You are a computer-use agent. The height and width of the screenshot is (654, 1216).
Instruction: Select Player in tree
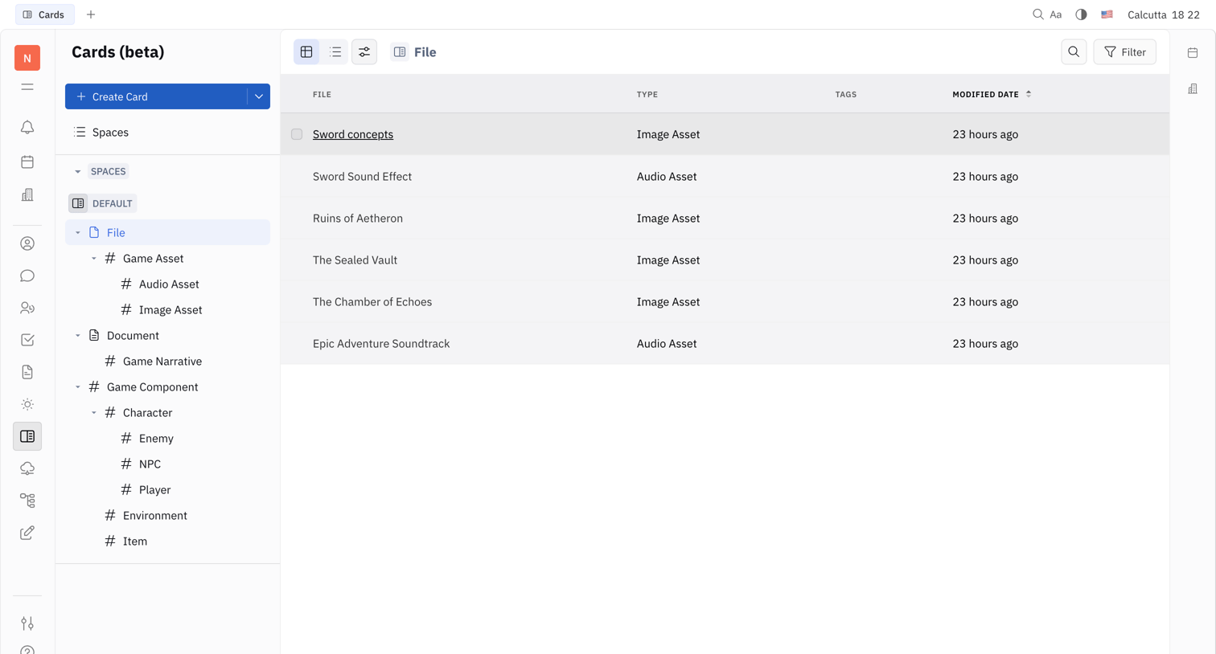(x=154, y=489)
